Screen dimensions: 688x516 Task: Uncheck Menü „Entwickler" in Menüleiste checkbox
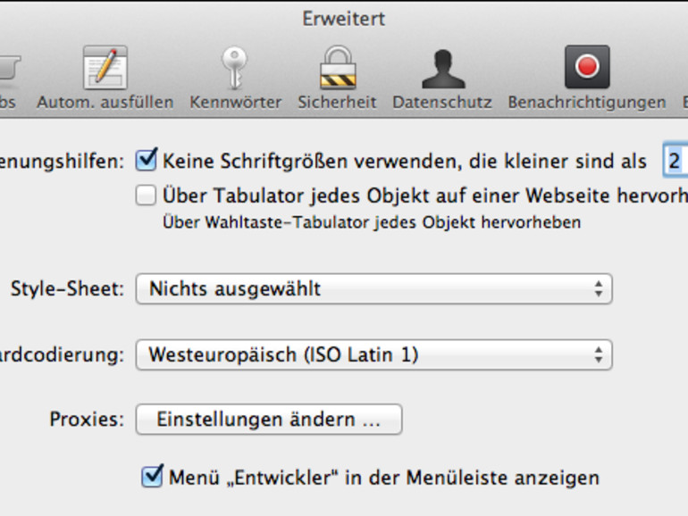click(x=152, y=477)
